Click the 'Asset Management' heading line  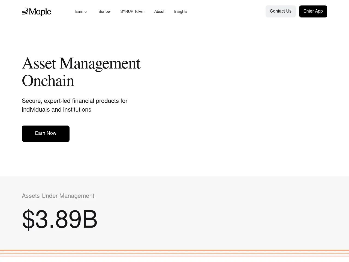(x=81, y=64)
